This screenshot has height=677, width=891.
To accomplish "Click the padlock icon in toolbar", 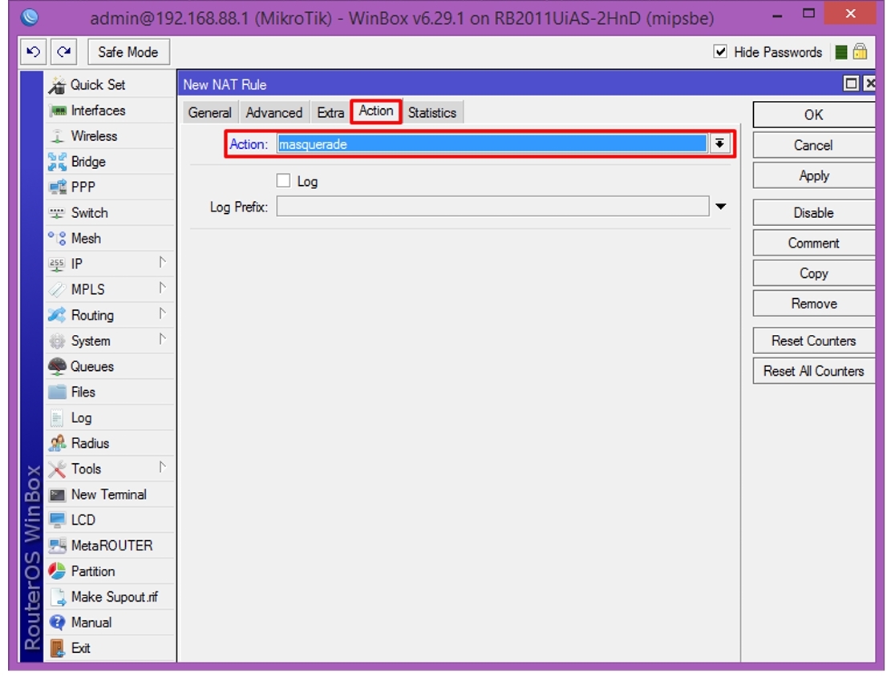I will (861, 52).
